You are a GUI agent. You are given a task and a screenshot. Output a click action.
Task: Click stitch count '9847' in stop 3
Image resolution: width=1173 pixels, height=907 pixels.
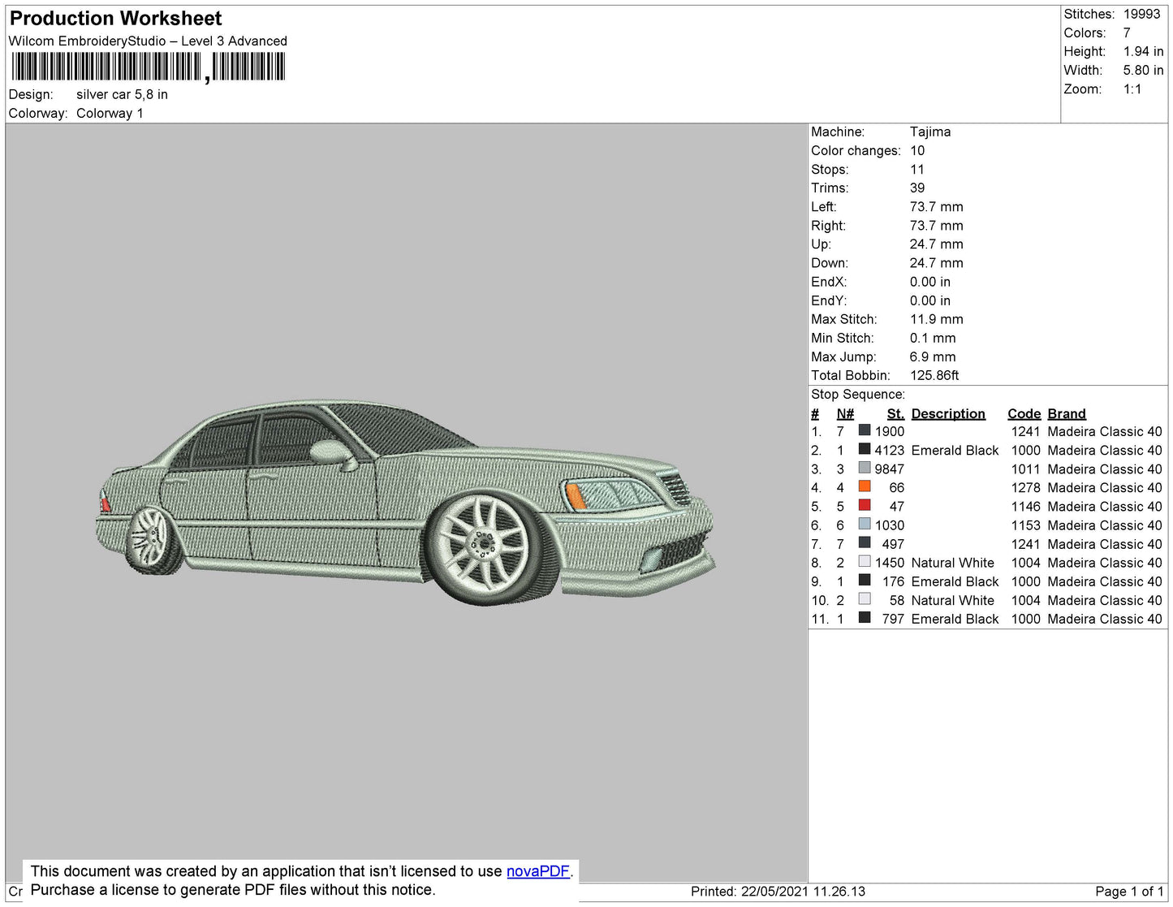[x=890, y=469]
